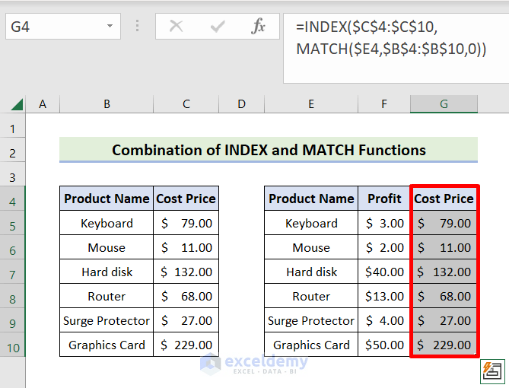Open the Quick Analysis icon below the table
The width and height of the screenshot is (509, 388).
coord(492,371)
